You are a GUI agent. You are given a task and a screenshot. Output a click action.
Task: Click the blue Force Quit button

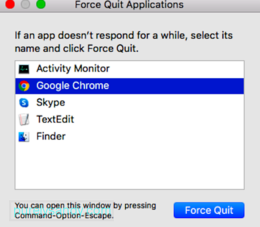click(209, 210)
